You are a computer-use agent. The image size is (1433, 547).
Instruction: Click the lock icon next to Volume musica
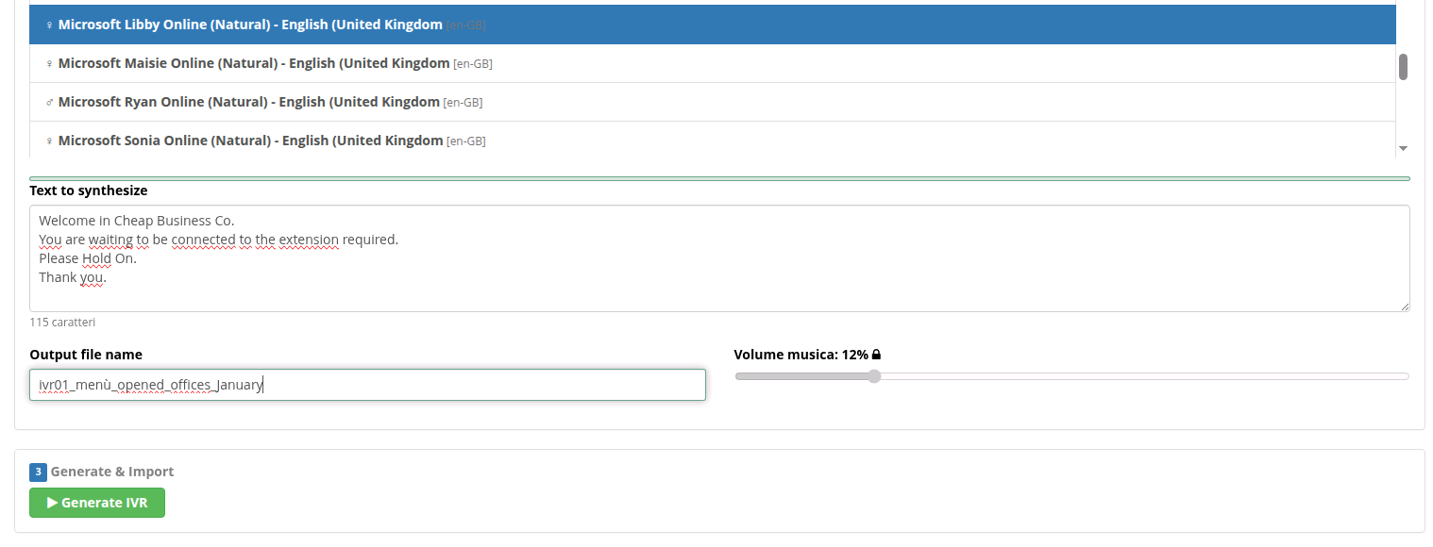point(877,354)
